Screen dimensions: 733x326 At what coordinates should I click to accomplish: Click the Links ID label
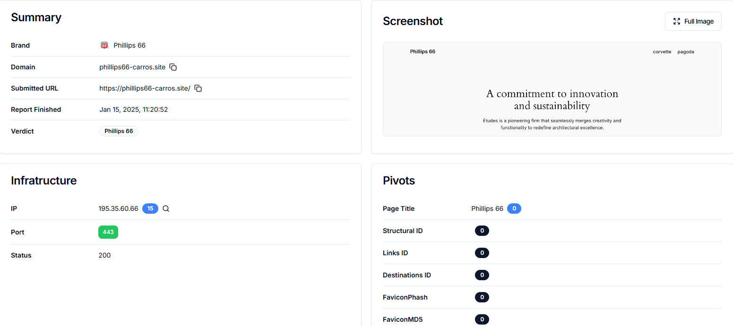tap(395, 253)
